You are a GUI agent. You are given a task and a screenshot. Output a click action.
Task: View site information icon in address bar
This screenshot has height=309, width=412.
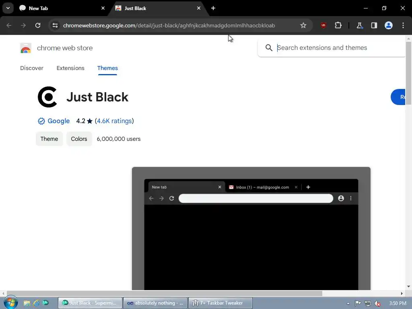point(55,25)
